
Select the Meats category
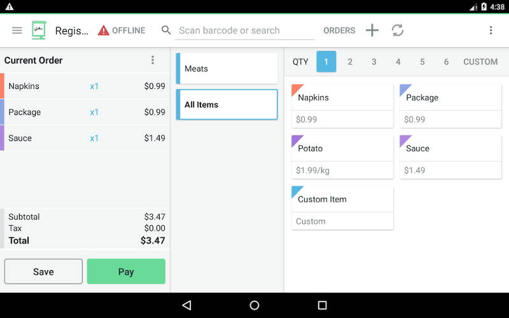227,69
